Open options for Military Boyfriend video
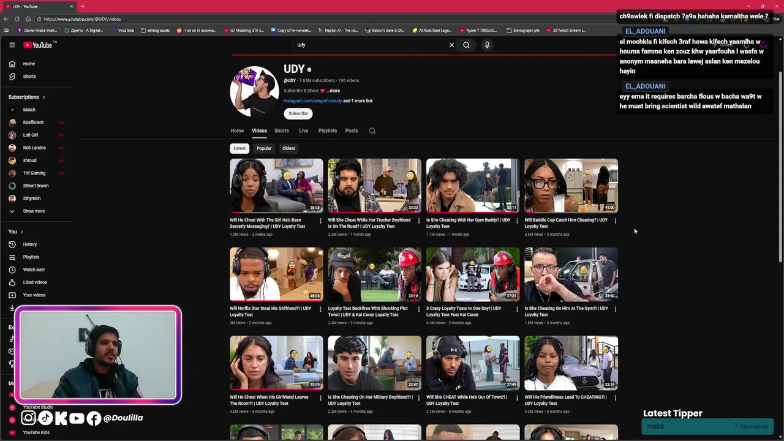Image resolution: width=784 pixels, height=441 pixels. [418, 398]
